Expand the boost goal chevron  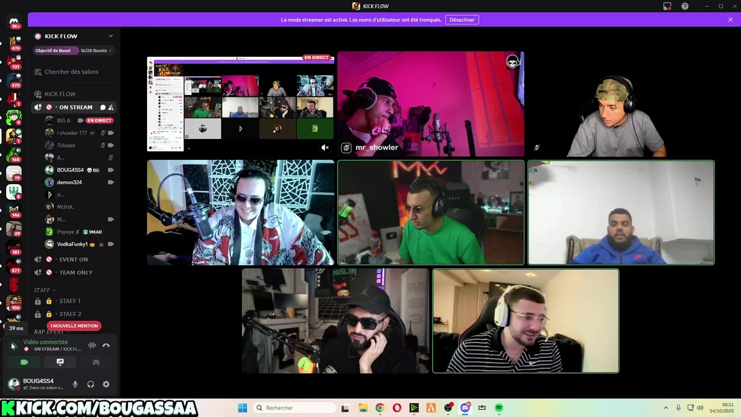[x=110, y=50]
